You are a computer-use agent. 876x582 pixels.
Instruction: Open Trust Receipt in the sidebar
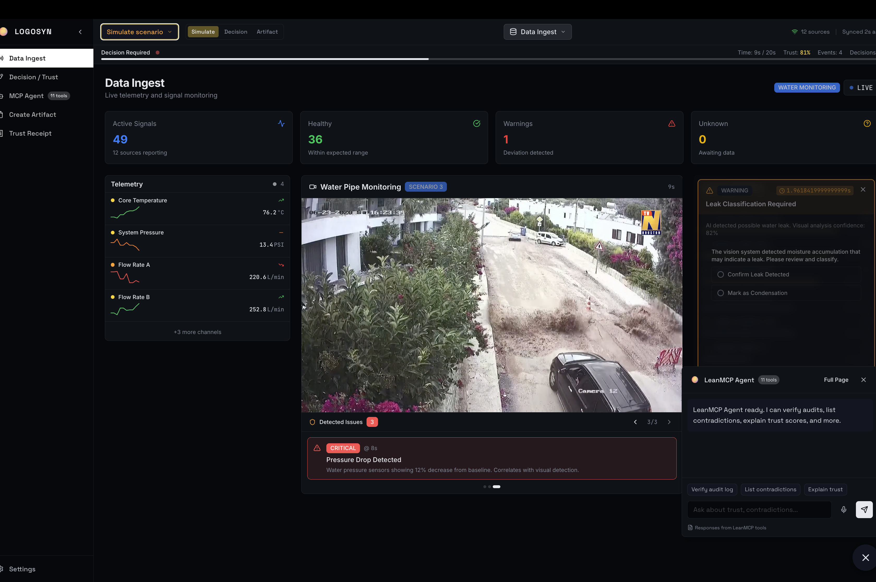[x=30, y=134]
